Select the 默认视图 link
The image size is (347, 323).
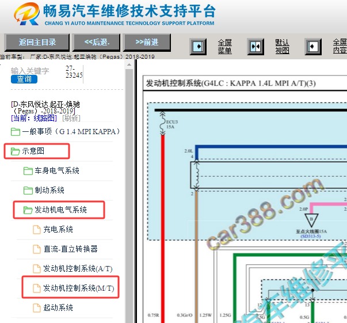click(282, 47)
